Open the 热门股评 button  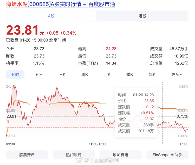[x=74, y=155]
